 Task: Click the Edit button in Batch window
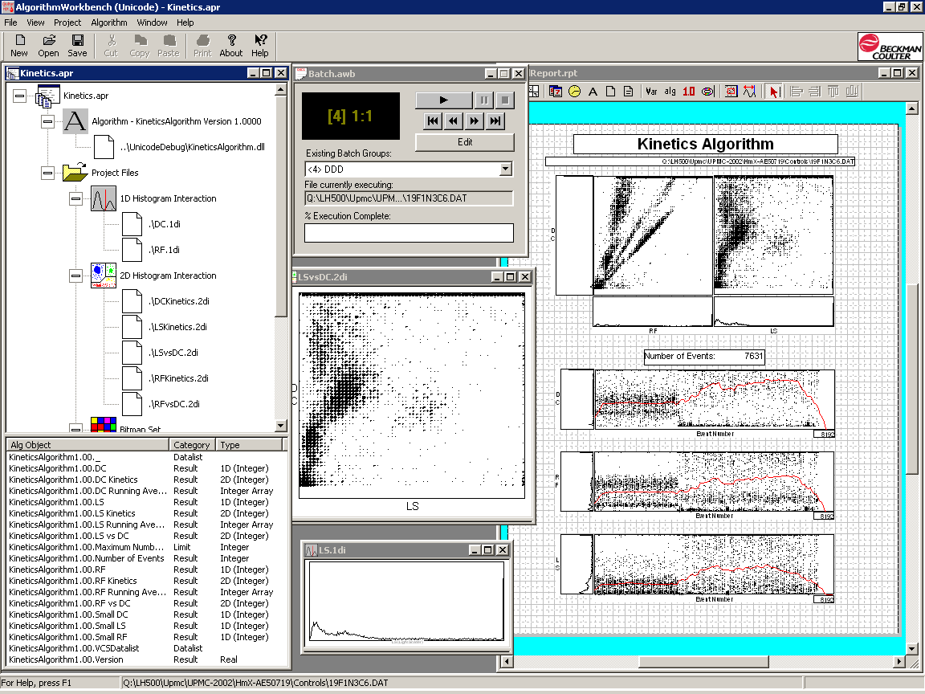click(x=464, y=142)
